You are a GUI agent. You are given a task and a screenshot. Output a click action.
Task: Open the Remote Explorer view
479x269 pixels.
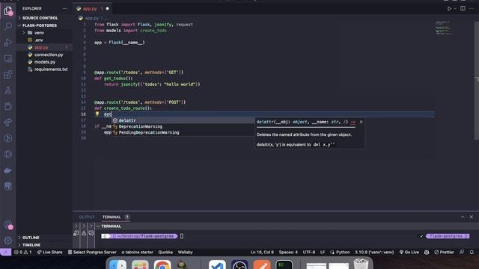[x=8, y=58]
